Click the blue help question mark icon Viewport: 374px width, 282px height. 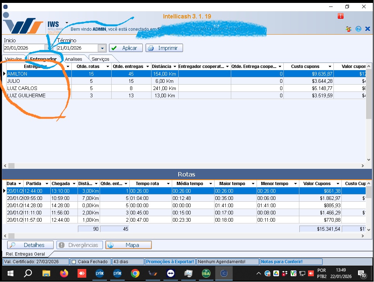click(x=358, y=29)
